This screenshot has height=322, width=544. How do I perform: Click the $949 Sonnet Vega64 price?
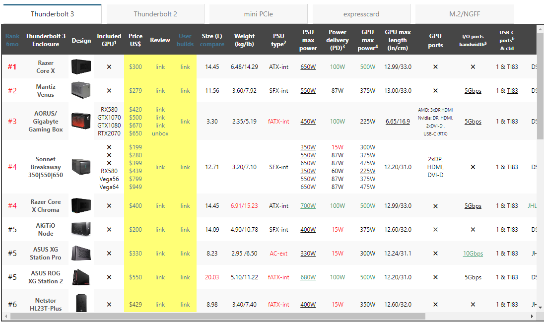(x=136, y=187)
